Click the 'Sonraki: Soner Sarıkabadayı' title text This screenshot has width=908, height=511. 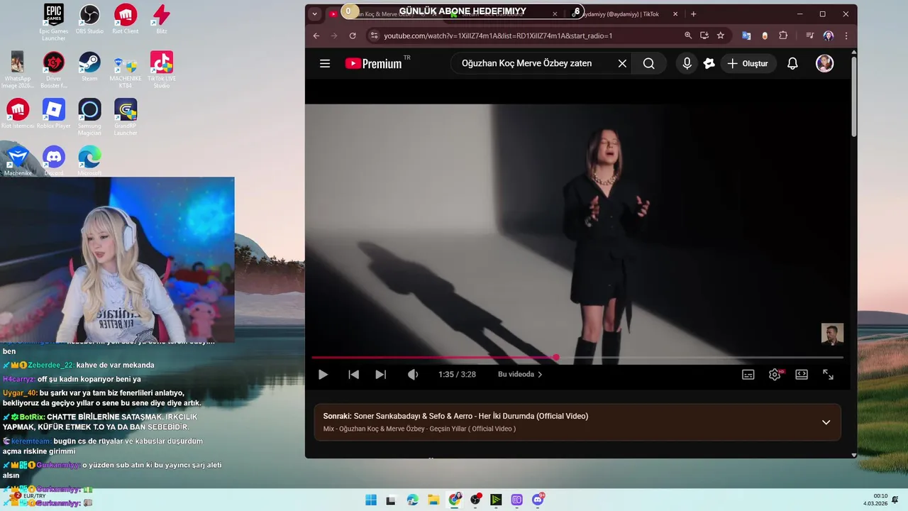point(455,416)
